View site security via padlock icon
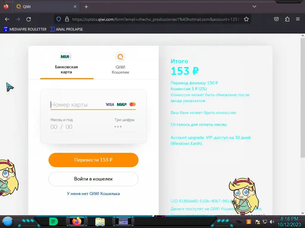This screenshot has width=305, height=228. click(67, 19)
